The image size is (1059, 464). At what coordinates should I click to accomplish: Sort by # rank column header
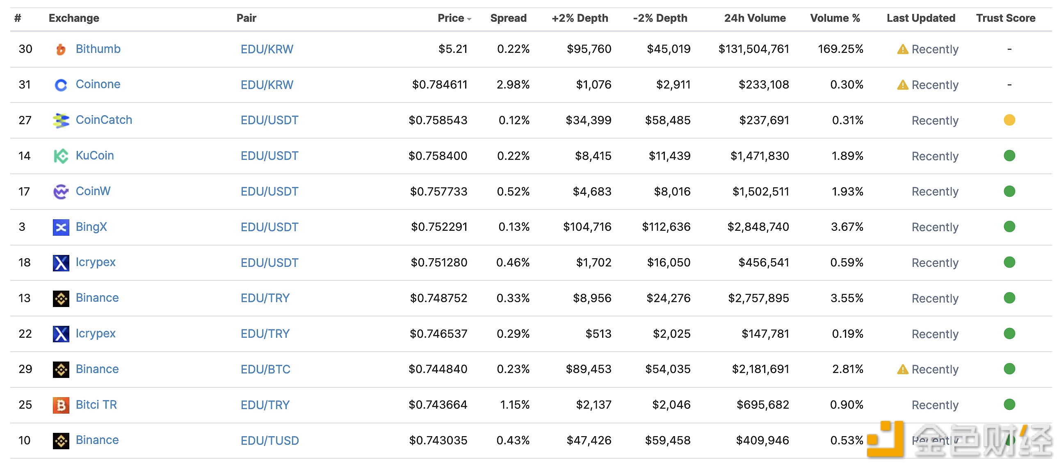pos(18,18)
